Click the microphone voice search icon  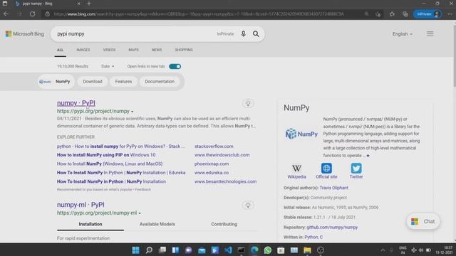[x=244, y=33]
